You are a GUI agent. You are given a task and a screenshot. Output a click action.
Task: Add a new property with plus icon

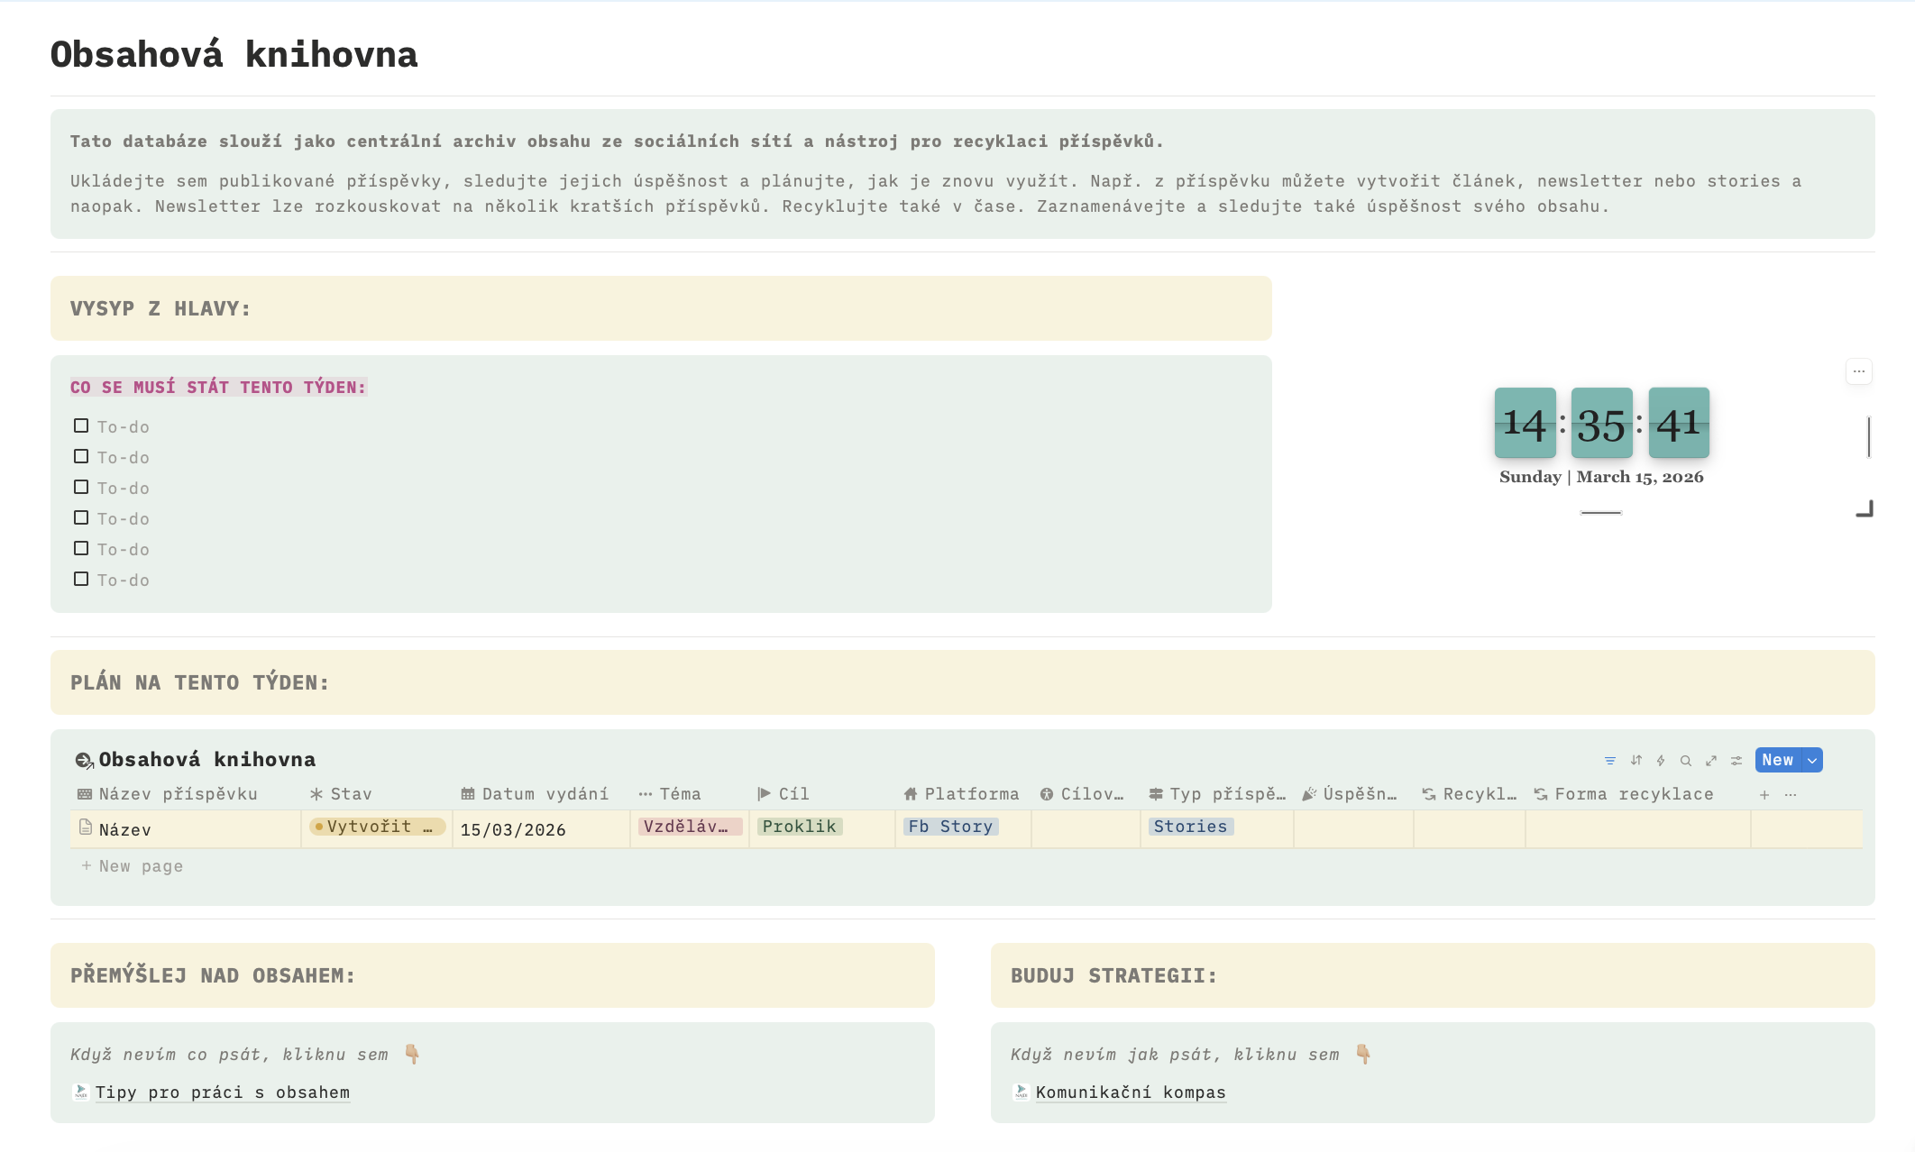[1764, 795]
